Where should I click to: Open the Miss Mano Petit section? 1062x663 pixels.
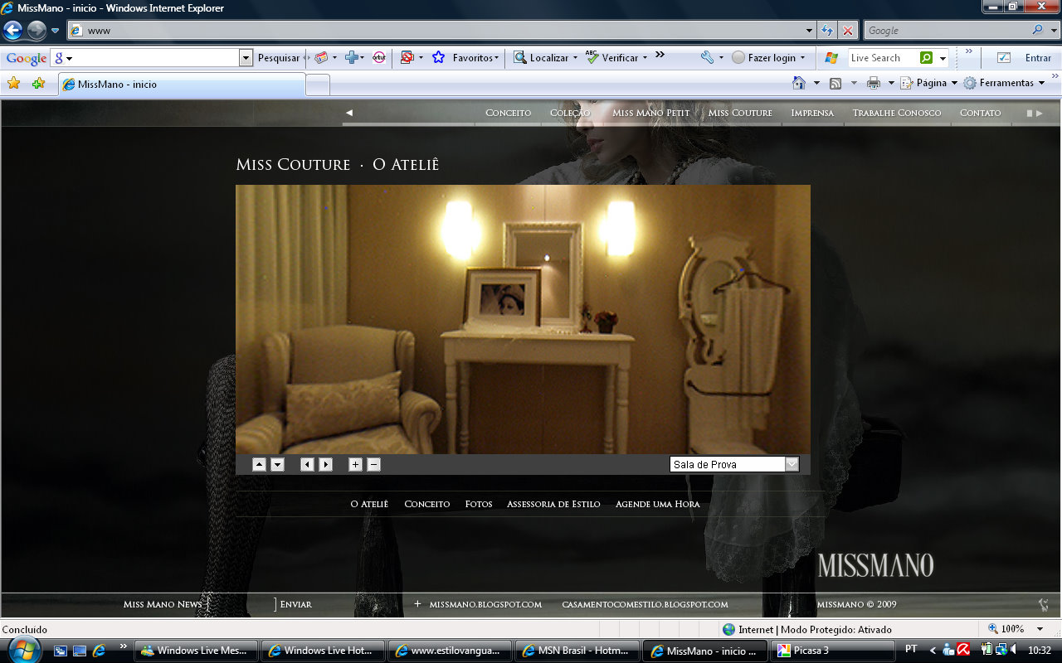pos(651,113)
